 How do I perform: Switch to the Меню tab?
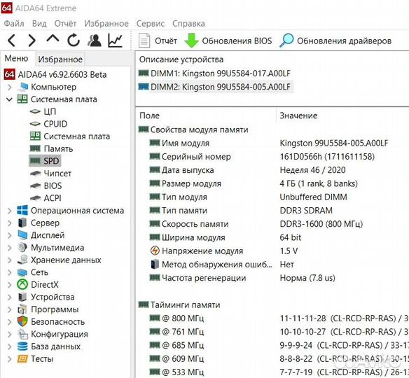tap(16, 58)
